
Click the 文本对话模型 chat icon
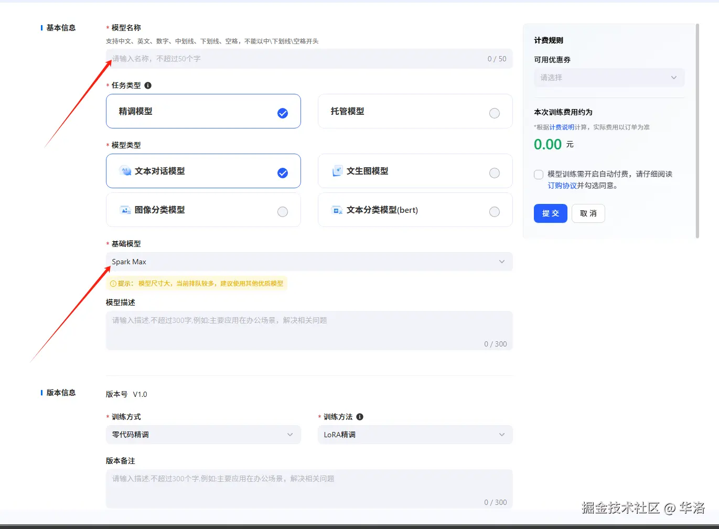125,171
